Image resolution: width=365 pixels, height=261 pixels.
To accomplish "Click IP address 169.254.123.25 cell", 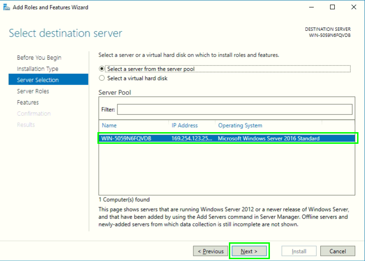I will pyautogui.click(x=192, y=138).
